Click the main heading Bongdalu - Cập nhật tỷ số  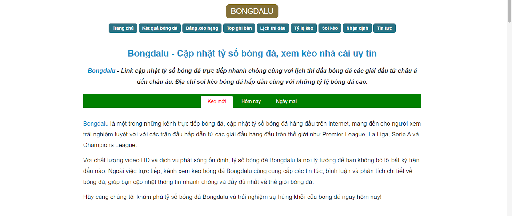pos(252,53)
